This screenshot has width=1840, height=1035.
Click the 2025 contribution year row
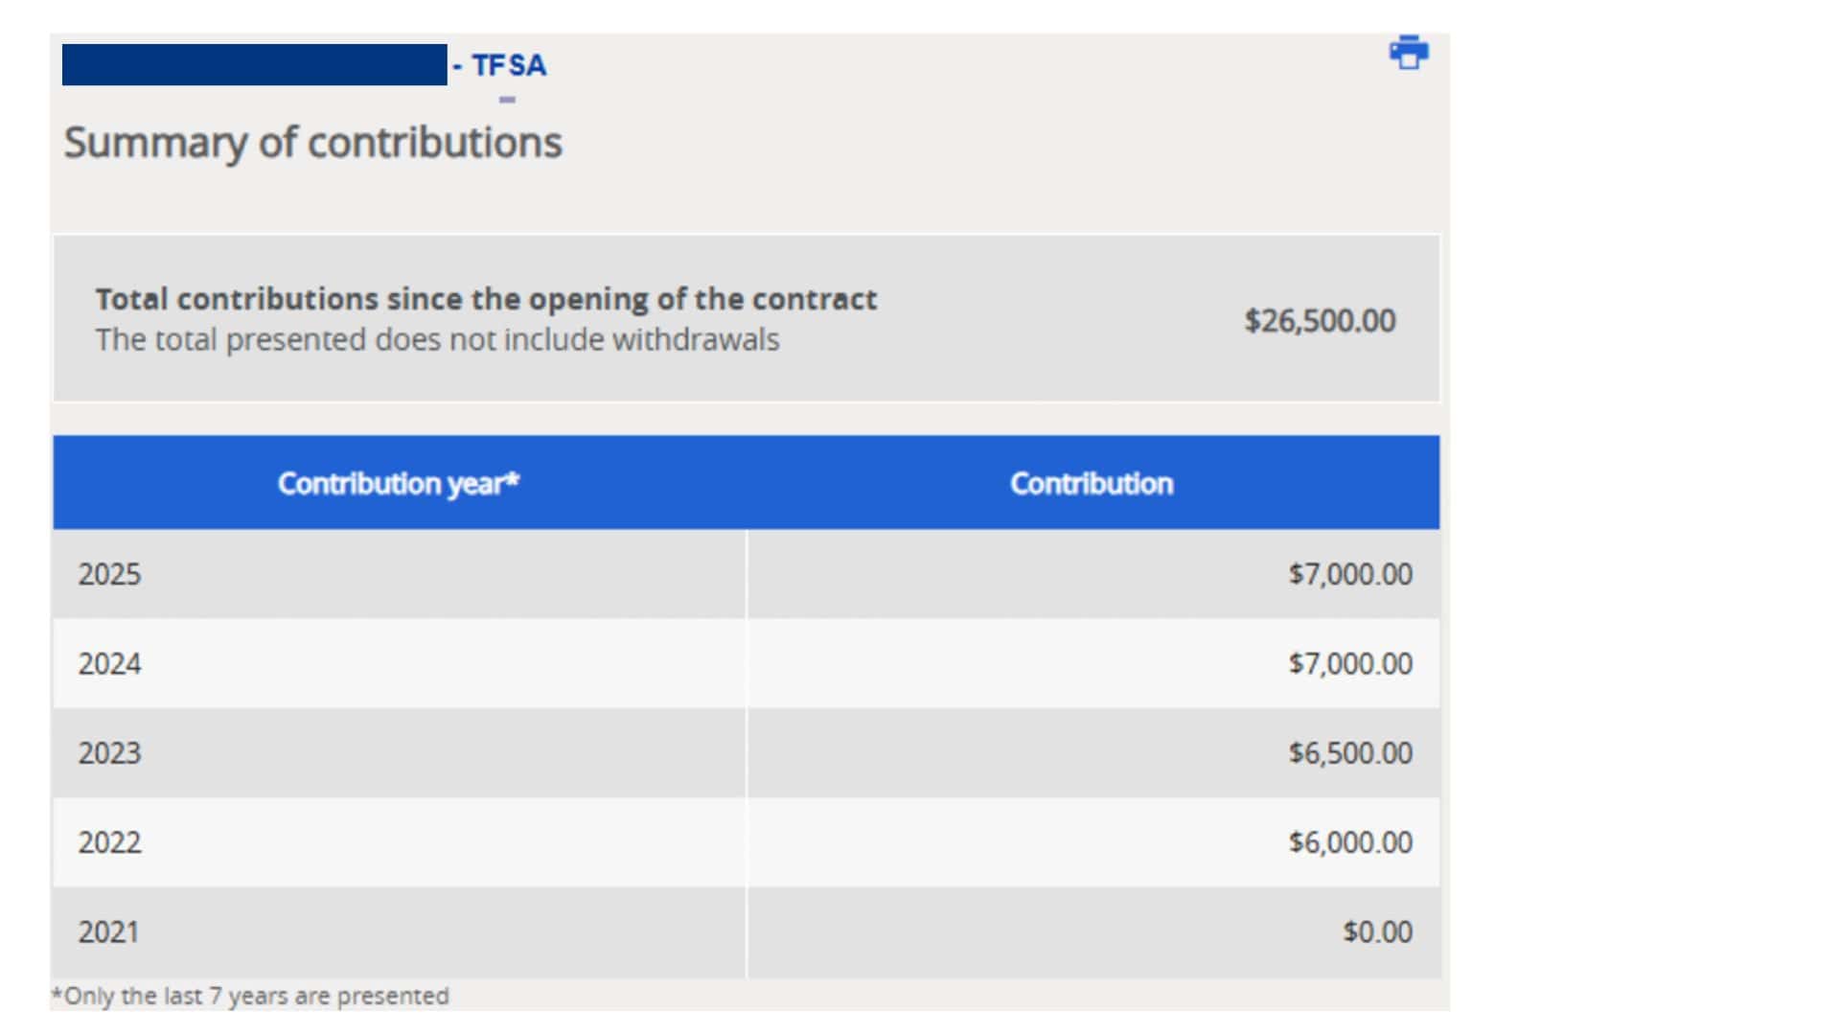[x=747, y=574]
